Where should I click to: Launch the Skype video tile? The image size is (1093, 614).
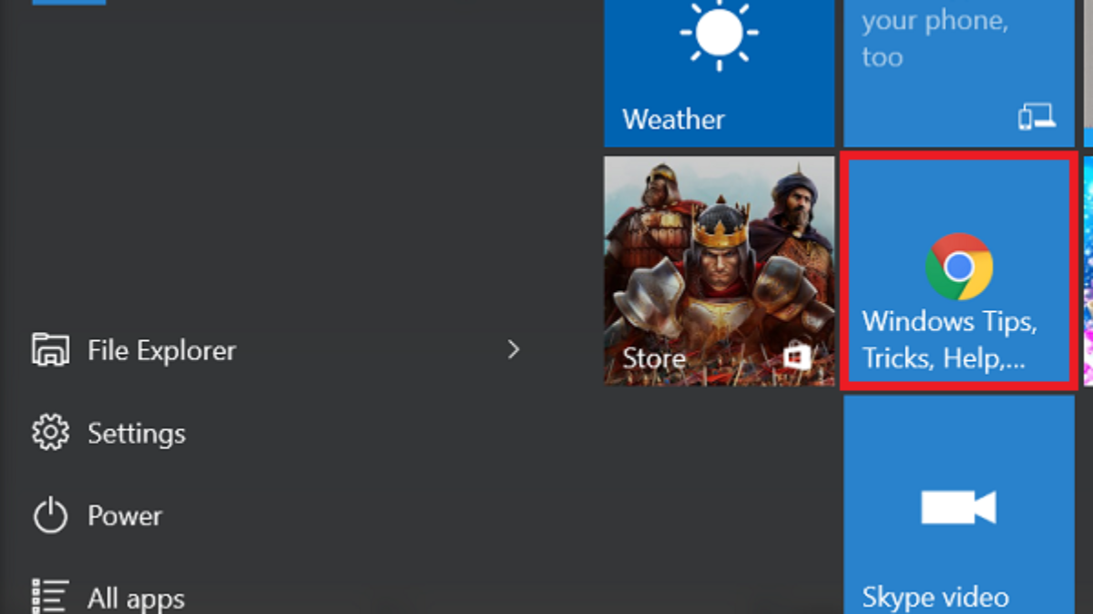coord(958,505)
